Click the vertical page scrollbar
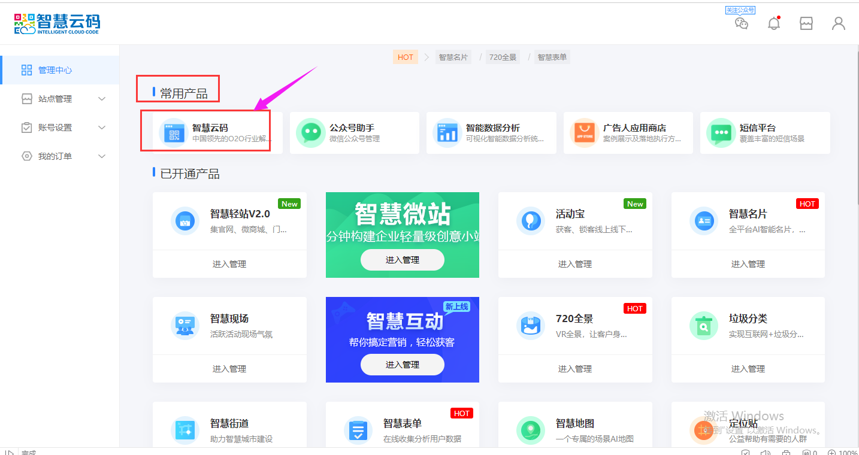 [856, 180]
